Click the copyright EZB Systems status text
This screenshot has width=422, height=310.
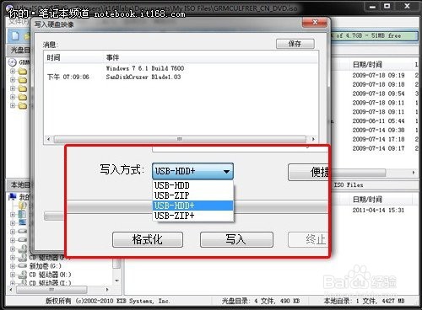click(107, 301)
